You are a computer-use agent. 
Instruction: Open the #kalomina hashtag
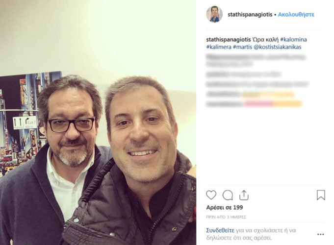(293, 40)
